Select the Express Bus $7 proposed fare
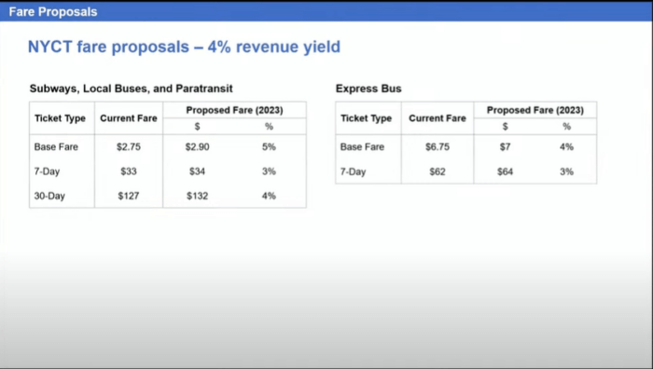The height and width of the screenshot is (369, 653). click(x=506, y=147)
